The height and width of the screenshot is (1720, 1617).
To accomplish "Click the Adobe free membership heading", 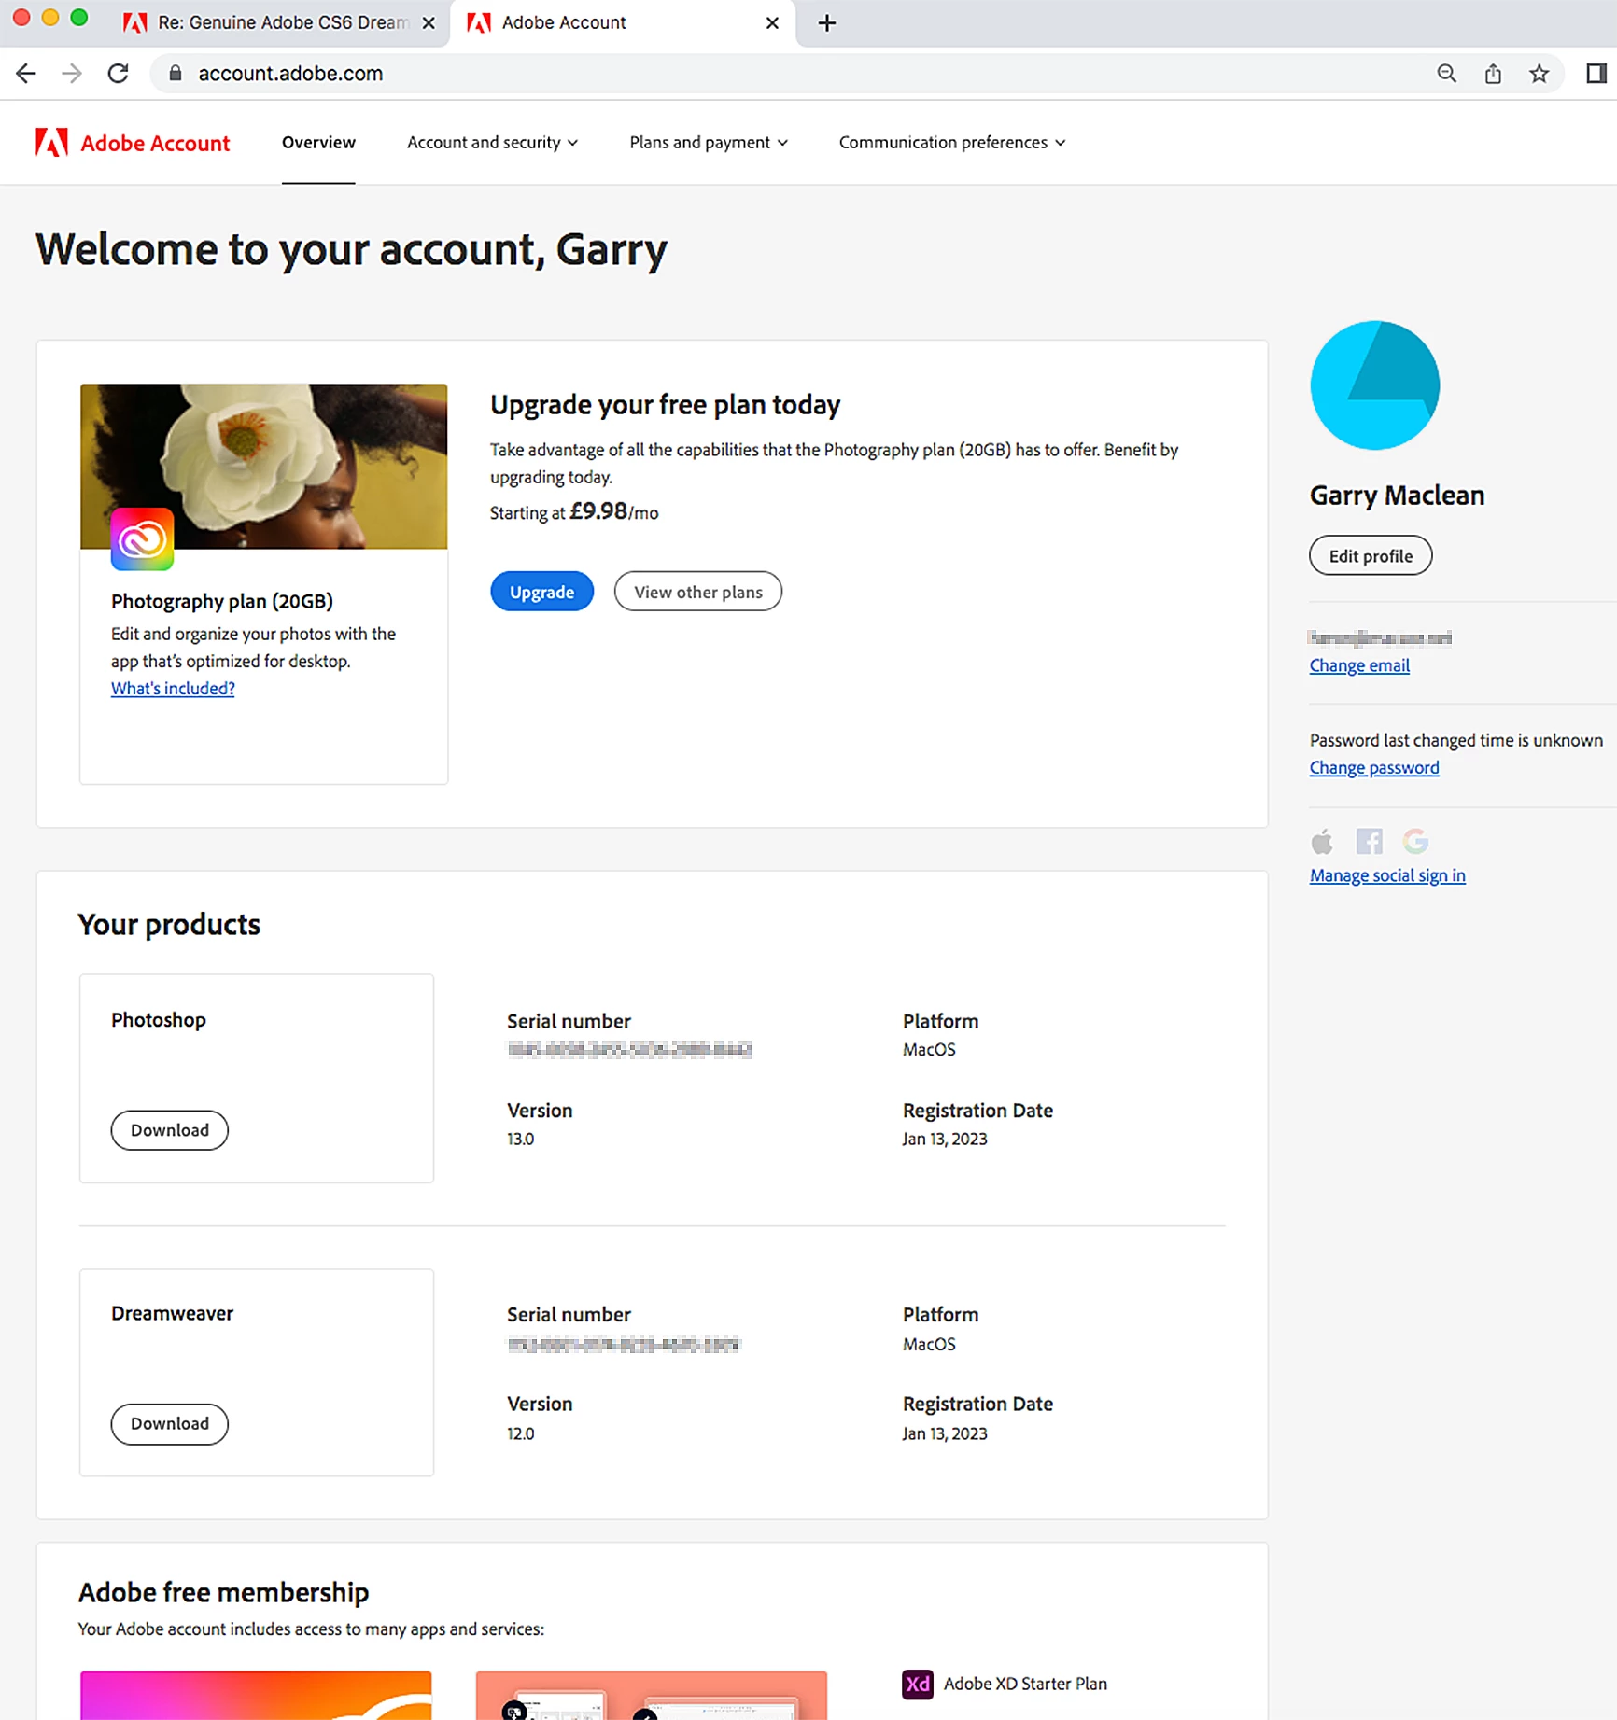I will (223, 1593).
